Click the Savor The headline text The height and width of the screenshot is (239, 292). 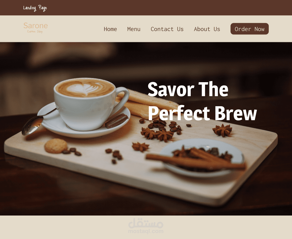(188, 89)
